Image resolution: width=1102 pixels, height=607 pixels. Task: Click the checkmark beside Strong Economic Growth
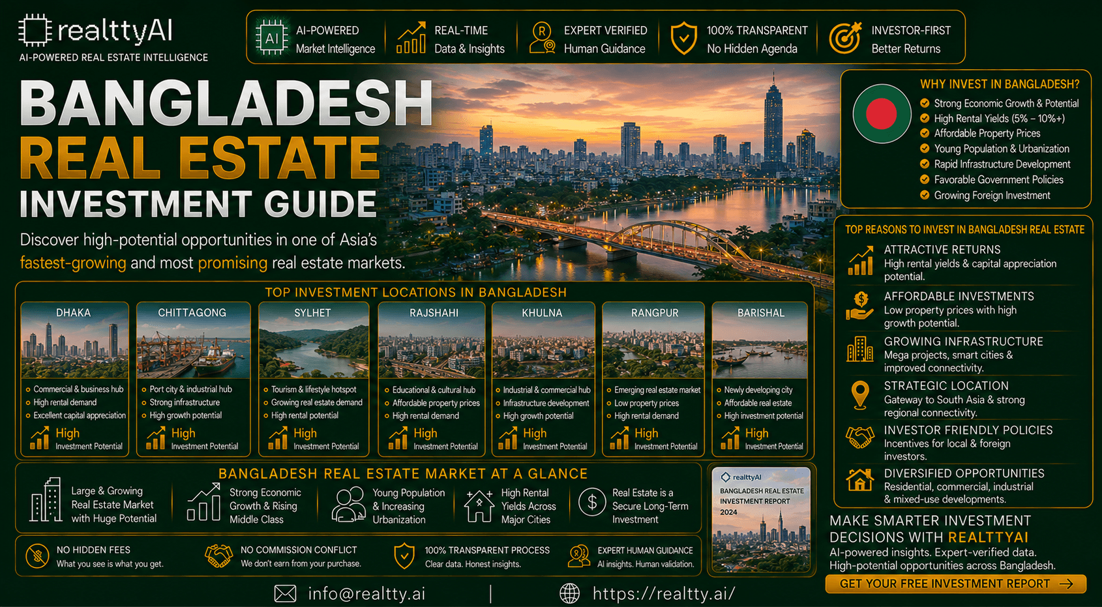(925, 103)
